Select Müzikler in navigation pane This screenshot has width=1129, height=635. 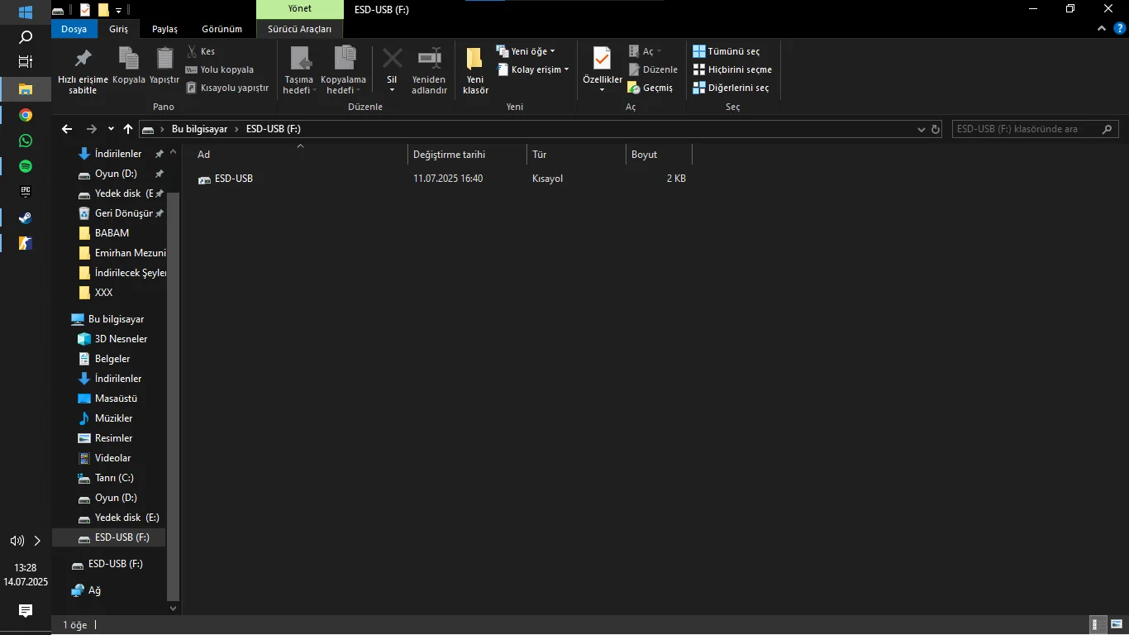pos(113,418)
